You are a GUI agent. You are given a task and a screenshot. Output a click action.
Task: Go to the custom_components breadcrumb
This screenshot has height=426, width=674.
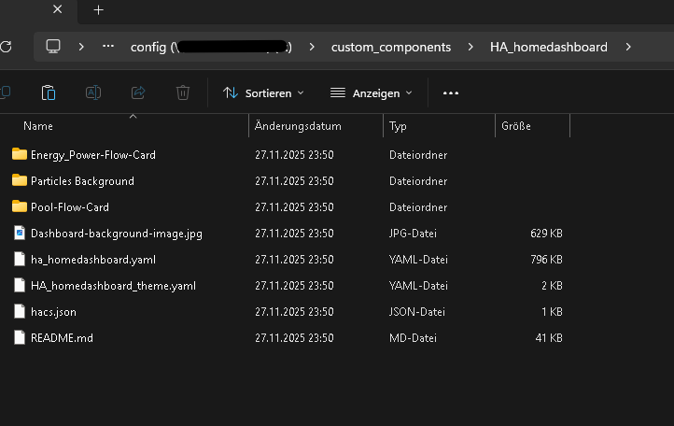click(391, 47)
